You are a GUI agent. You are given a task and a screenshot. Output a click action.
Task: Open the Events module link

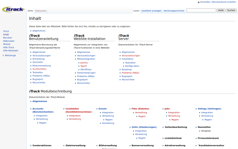103,109
